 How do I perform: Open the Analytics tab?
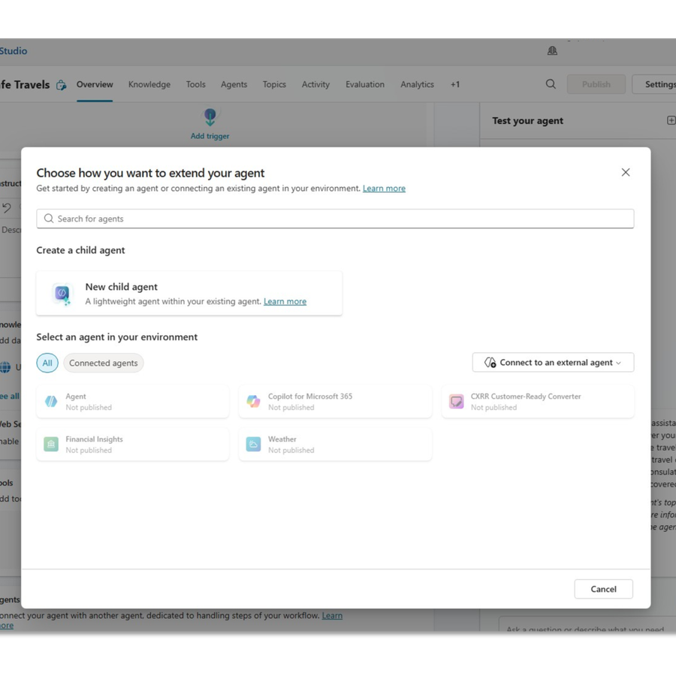point(417,84)
